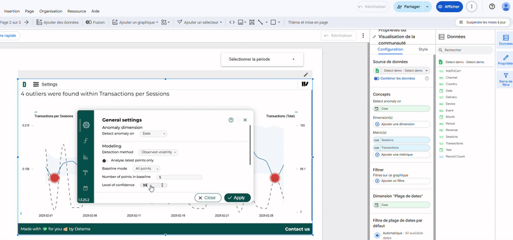
Task: Open help in General settings dialog
Action: pyautogui.click(x=231, y=120)
